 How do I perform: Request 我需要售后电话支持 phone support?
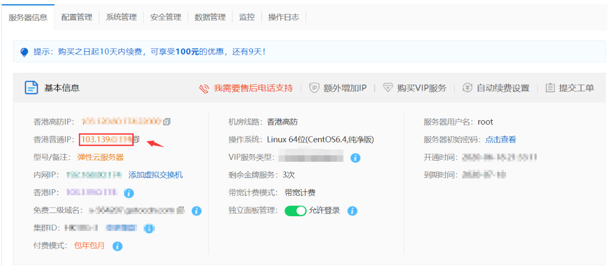246,88
